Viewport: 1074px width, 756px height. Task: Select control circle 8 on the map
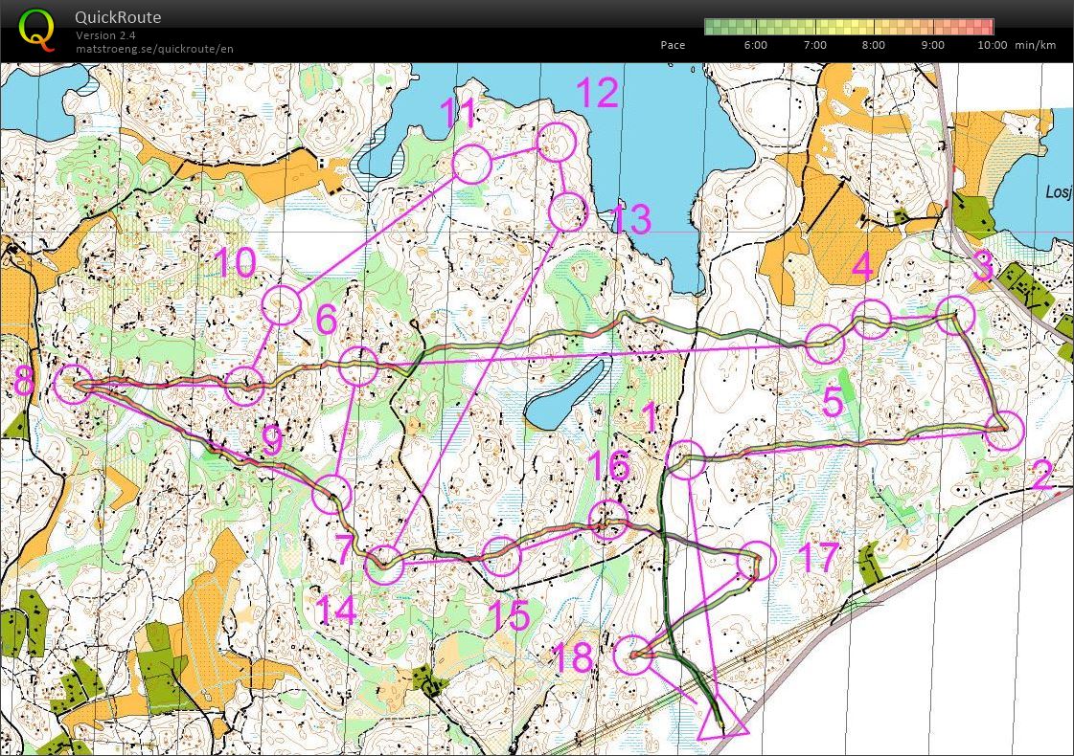(73, 385)
